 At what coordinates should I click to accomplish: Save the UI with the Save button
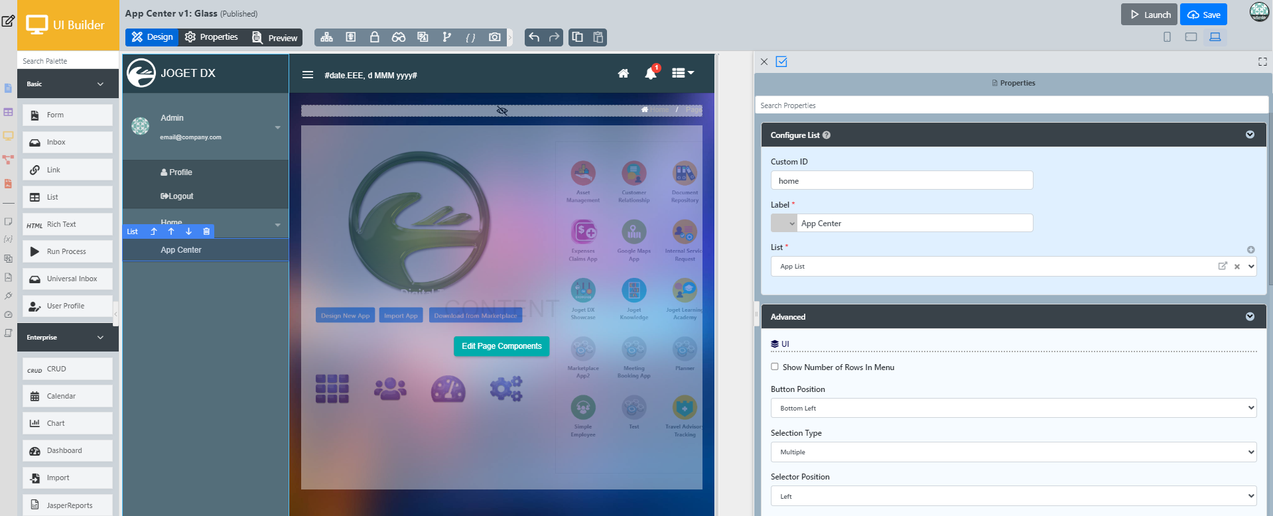(1203, 15)
